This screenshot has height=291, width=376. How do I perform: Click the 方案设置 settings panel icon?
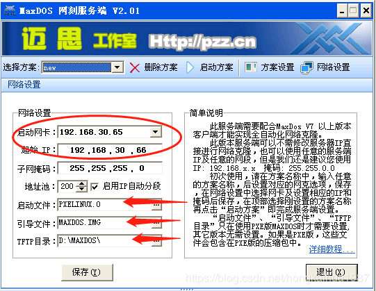tap(251, 67)
